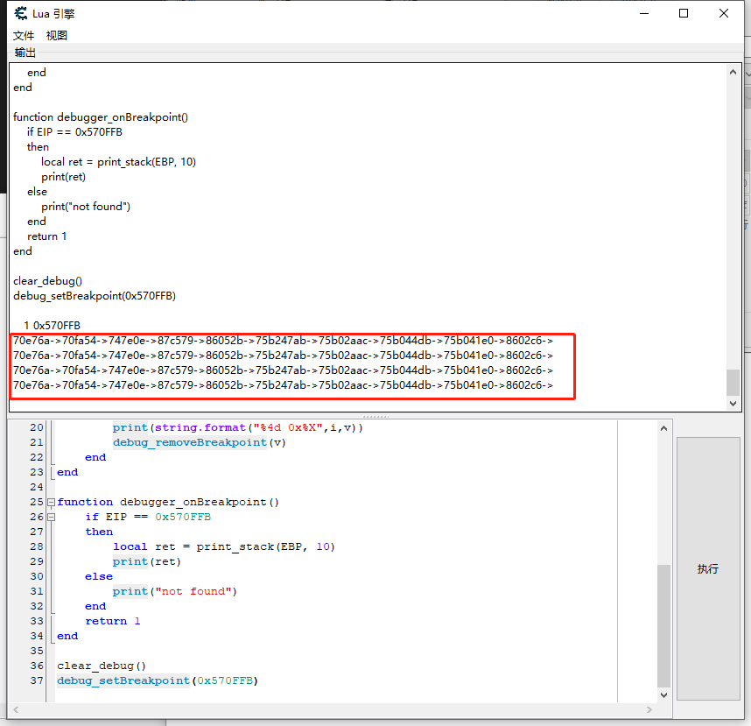Click the output pane vertical scrollbar thumb
Viewport: 751px width, 726px height.
(x=733, y=382)
